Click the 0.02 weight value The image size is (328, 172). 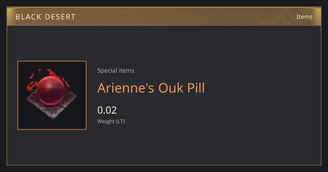click(107, 110)
